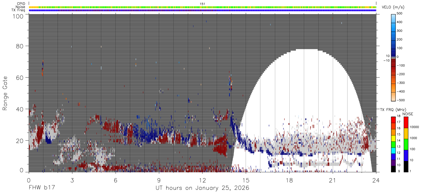Click the 'Range Gate' axis title

(x=5, y=93)
